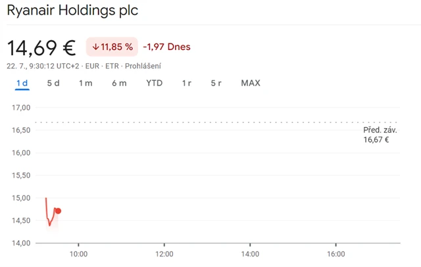Click the 16:00 time axis label

(335, 254)
